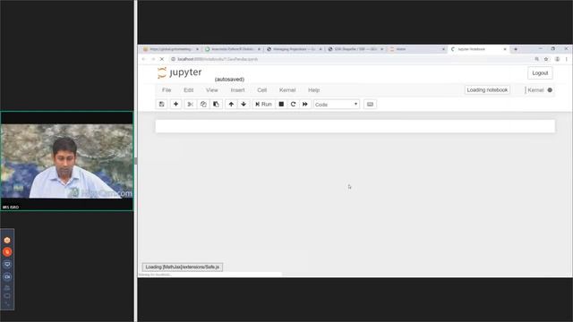
Task: Click into the empty notebook cell
Action: [x=355, y=126]
